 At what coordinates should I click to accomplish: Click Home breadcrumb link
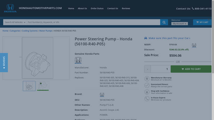5,31
